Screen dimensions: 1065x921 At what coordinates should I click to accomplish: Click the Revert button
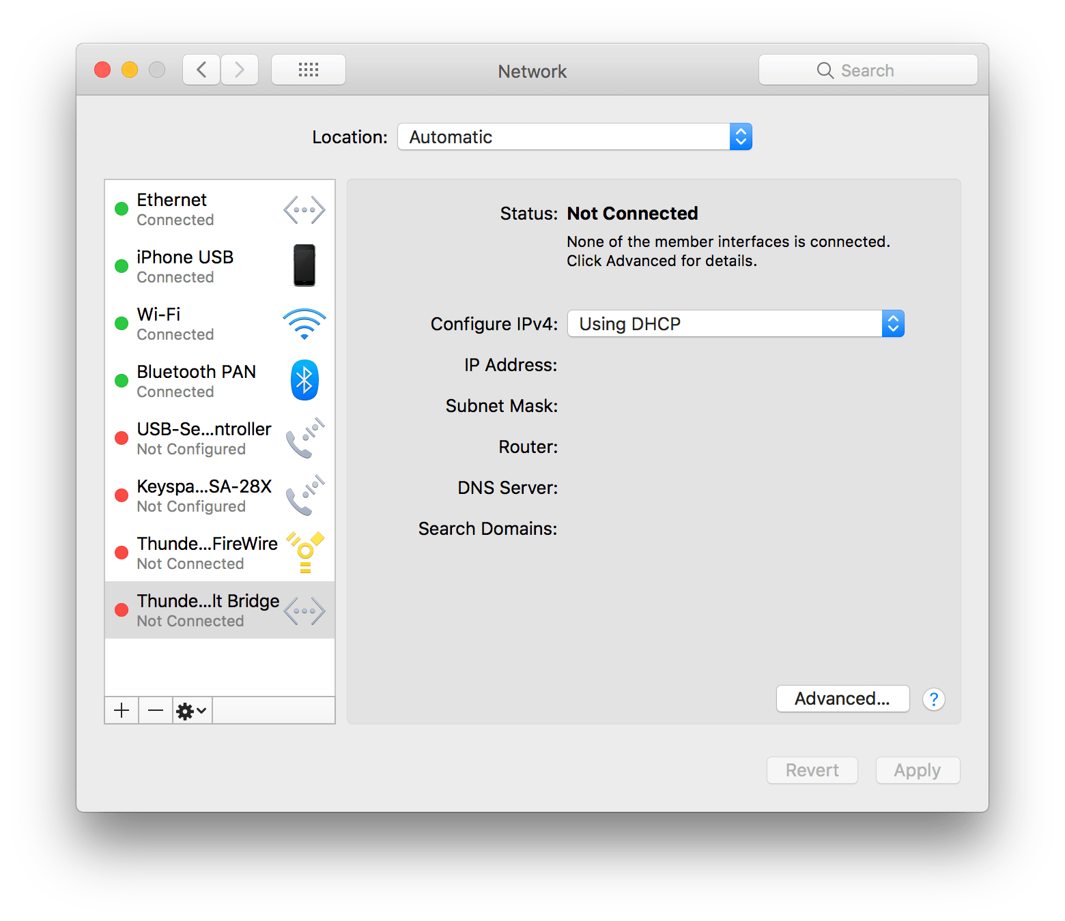click(812, 770)
